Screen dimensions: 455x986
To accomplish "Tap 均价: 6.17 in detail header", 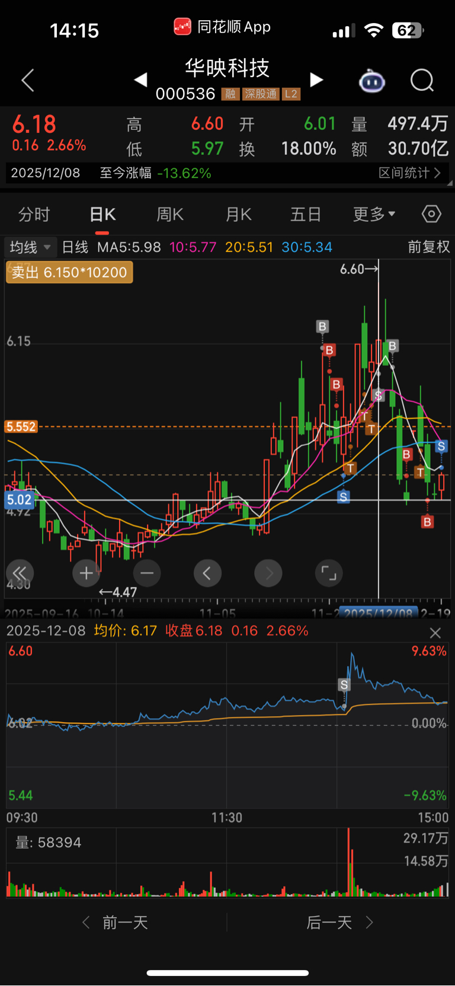I will pos(126,631).
